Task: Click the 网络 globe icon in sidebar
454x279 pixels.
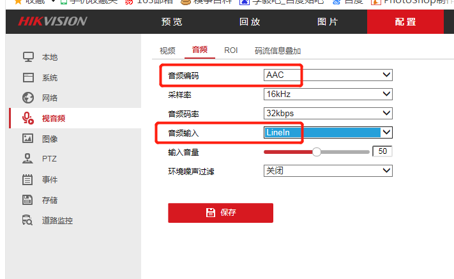Action: point(27,98)
